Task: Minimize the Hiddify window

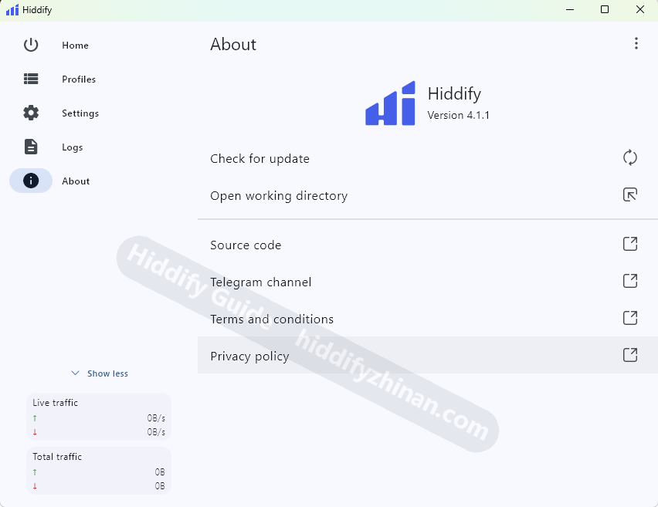Action: click(570, 9)
